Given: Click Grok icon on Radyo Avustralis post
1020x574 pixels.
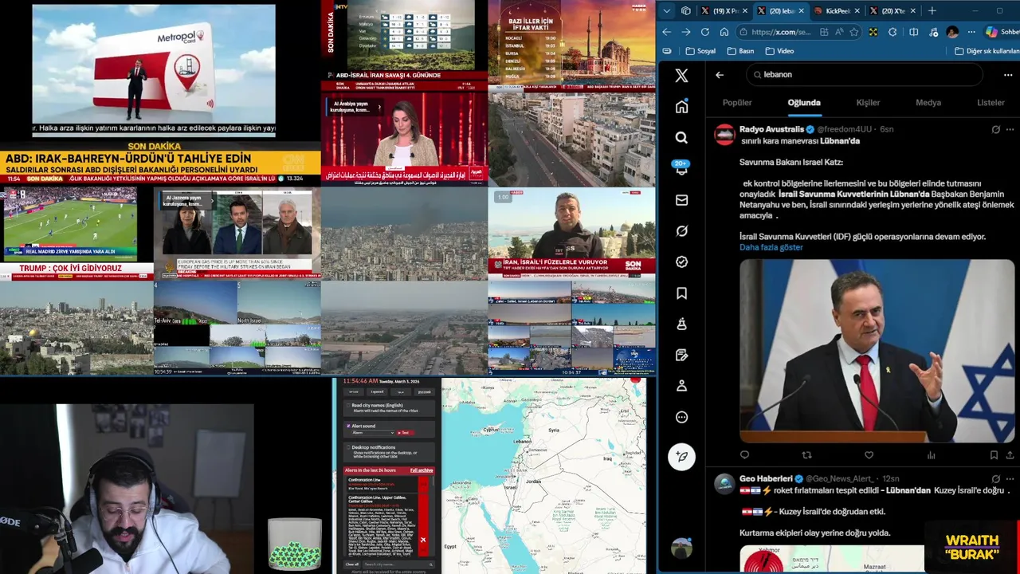Looking at the screenshot, I should [995, 129].
